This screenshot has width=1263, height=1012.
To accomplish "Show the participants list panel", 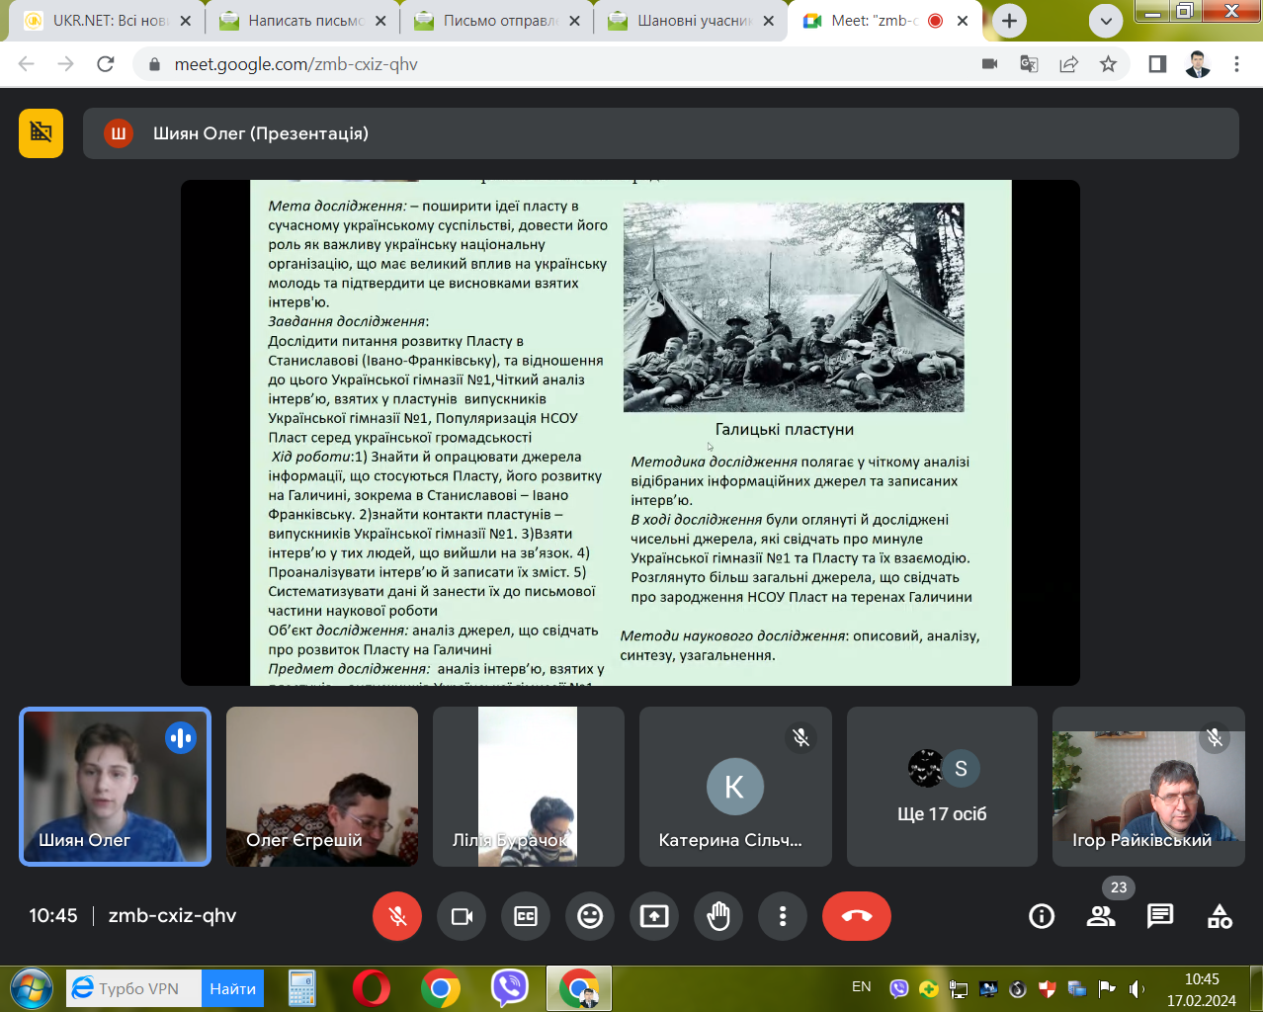I will coord(1101,916).
